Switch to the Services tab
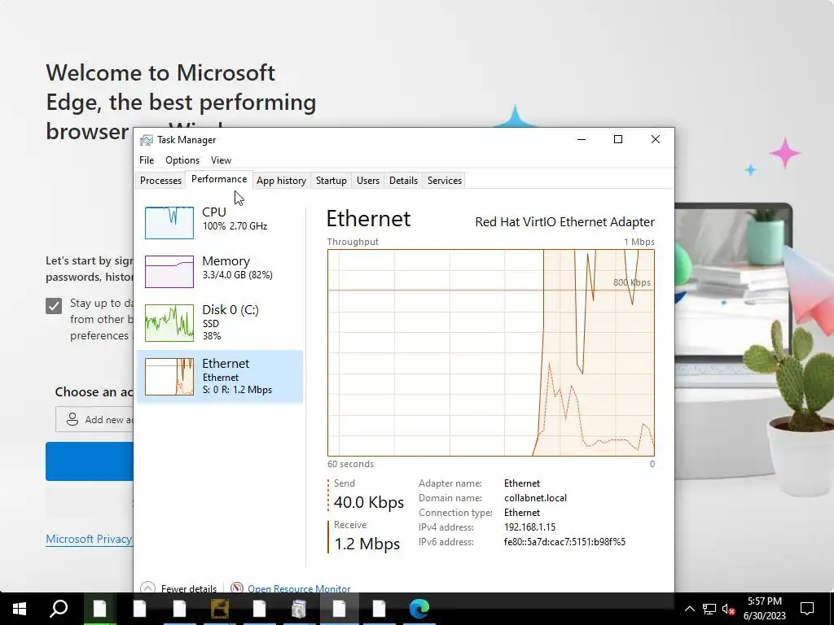Image resolution: width=834 pixels, height=625 pixels. (x=445, y=181)
